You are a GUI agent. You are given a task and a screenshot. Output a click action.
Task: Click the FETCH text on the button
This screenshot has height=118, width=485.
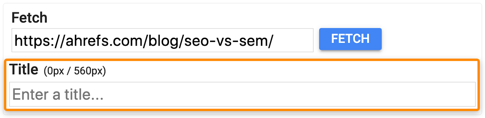tap(350, 39)
